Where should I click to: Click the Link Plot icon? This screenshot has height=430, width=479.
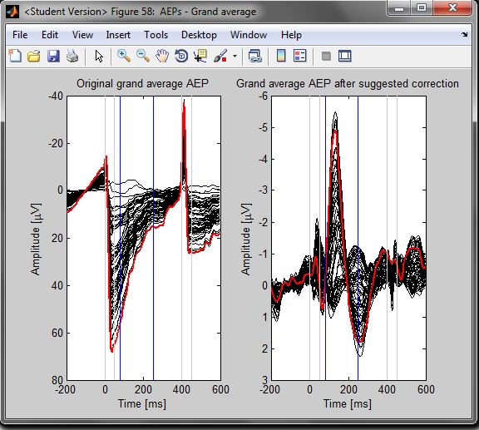click(255, 57)
